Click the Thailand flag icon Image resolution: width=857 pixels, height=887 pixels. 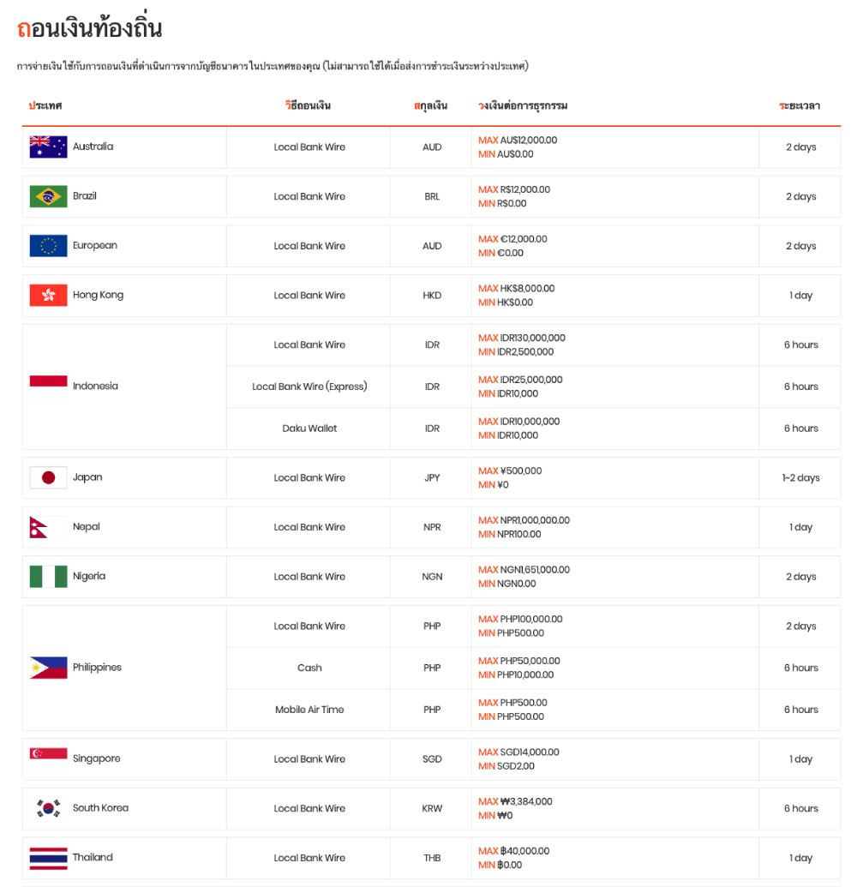coord(48,858)
